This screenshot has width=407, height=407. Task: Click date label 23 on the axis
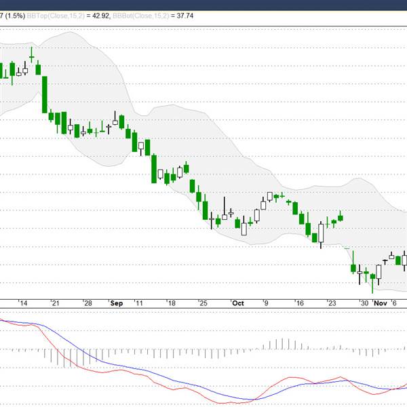tap(332, 303)
